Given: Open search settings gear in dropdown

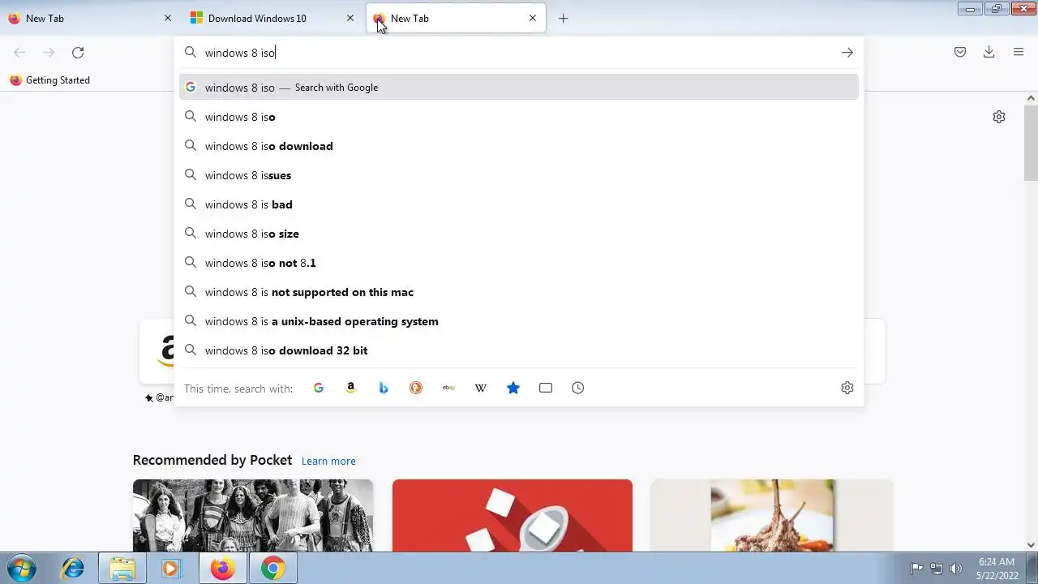Looking at the screenshot, I should pyautogui.click(x=847, y=388).
